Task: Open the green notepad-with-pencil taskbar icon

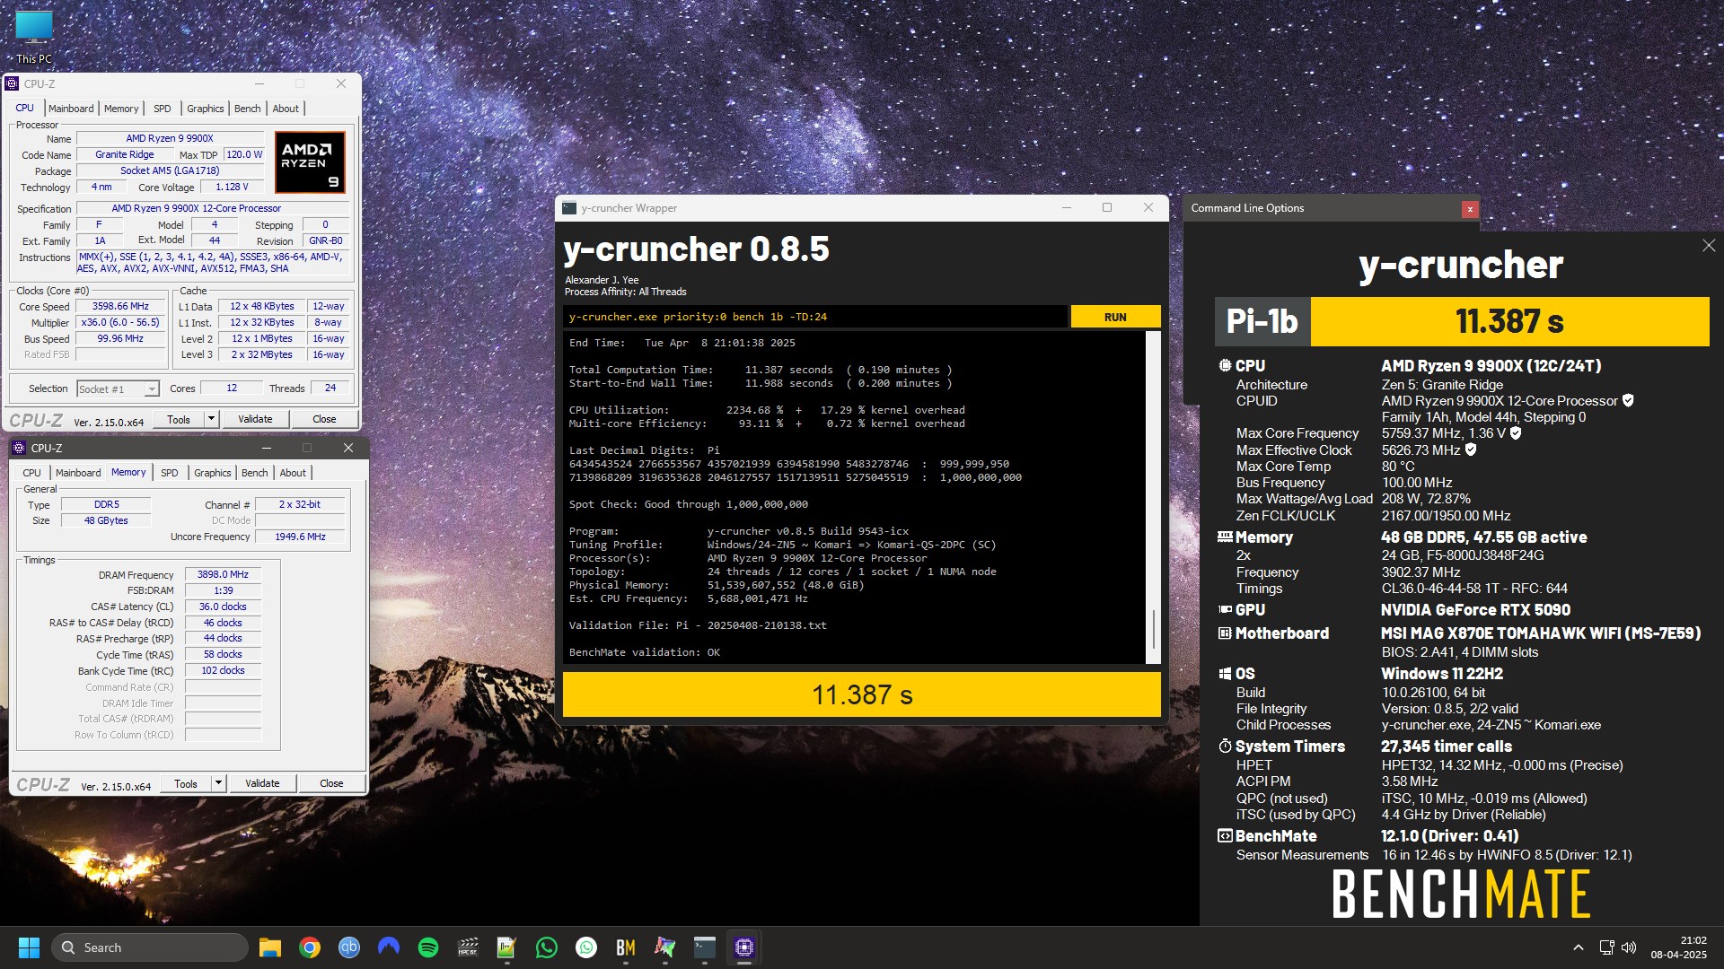Action: [507, 947]
